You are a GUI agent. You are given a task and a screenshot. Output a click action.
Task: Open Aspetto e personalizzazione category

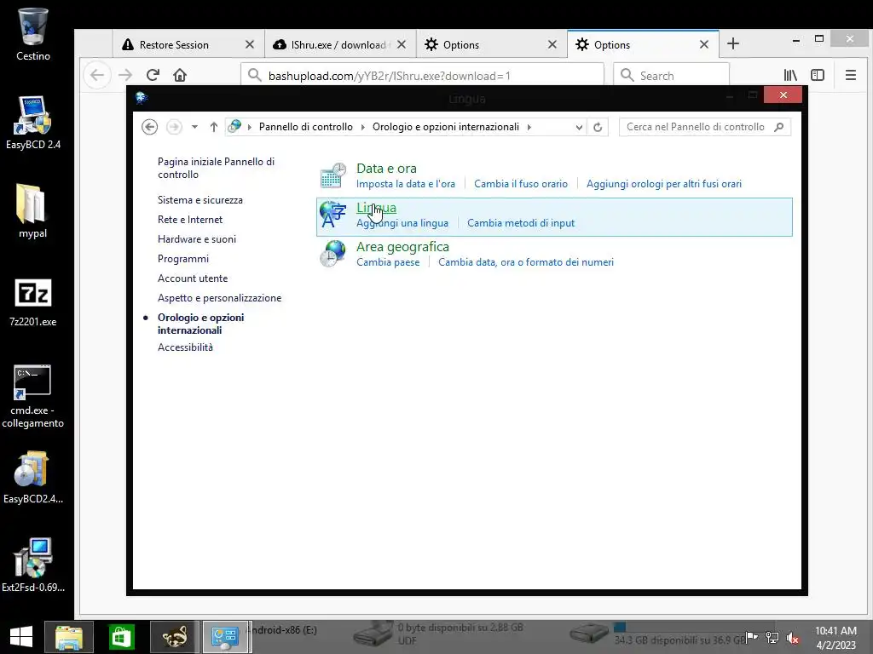click(219, 298)
